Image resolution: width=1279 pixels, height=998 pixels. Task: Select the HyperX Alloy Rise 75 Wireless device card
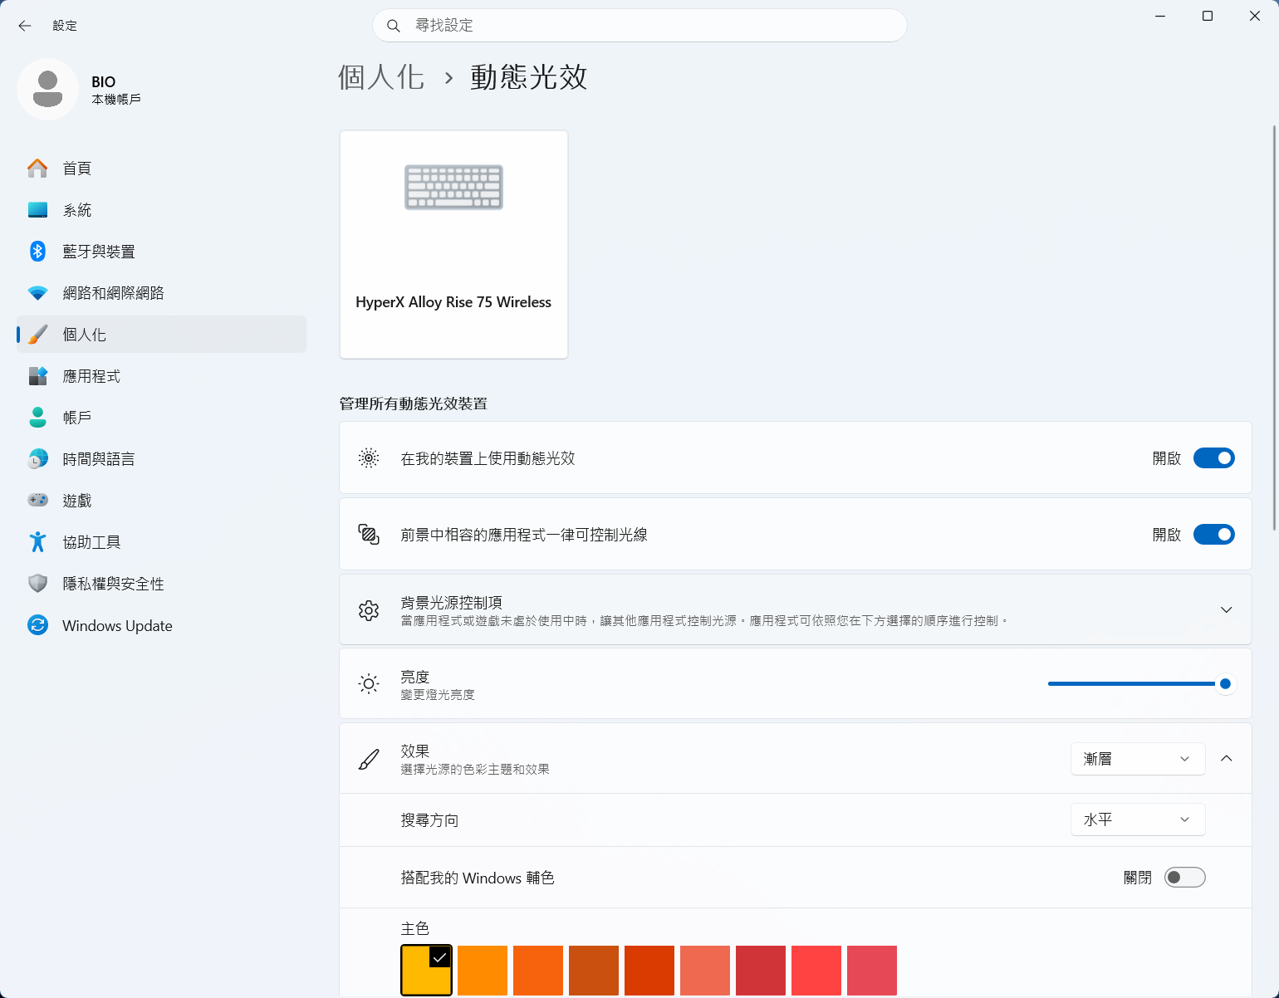[453, 244]
